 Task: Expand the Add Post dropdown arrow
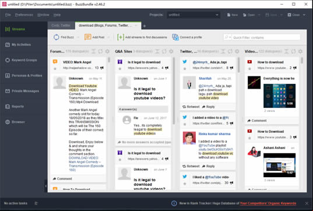click(108, 37)
